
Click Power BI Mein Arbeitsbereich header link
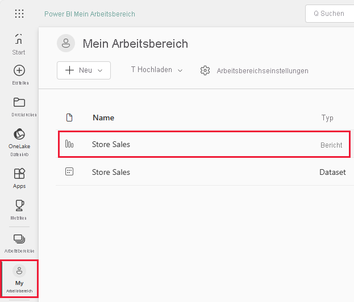click(x=90, y=14)
